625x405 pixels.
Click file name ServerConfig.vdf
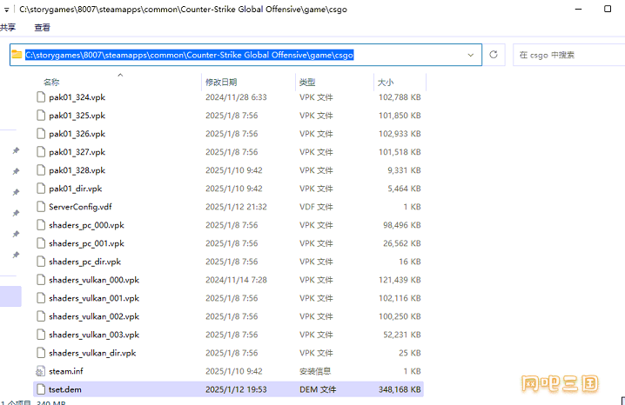click(x=80, y=207)
